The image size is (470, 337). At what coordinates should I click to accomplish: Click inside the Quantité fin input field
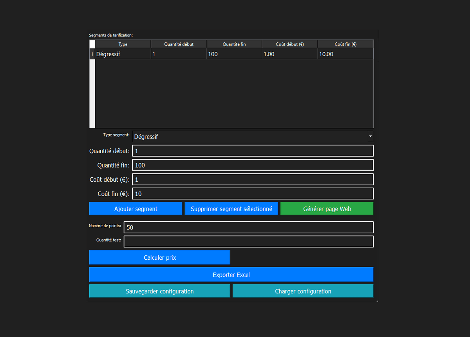253,165
